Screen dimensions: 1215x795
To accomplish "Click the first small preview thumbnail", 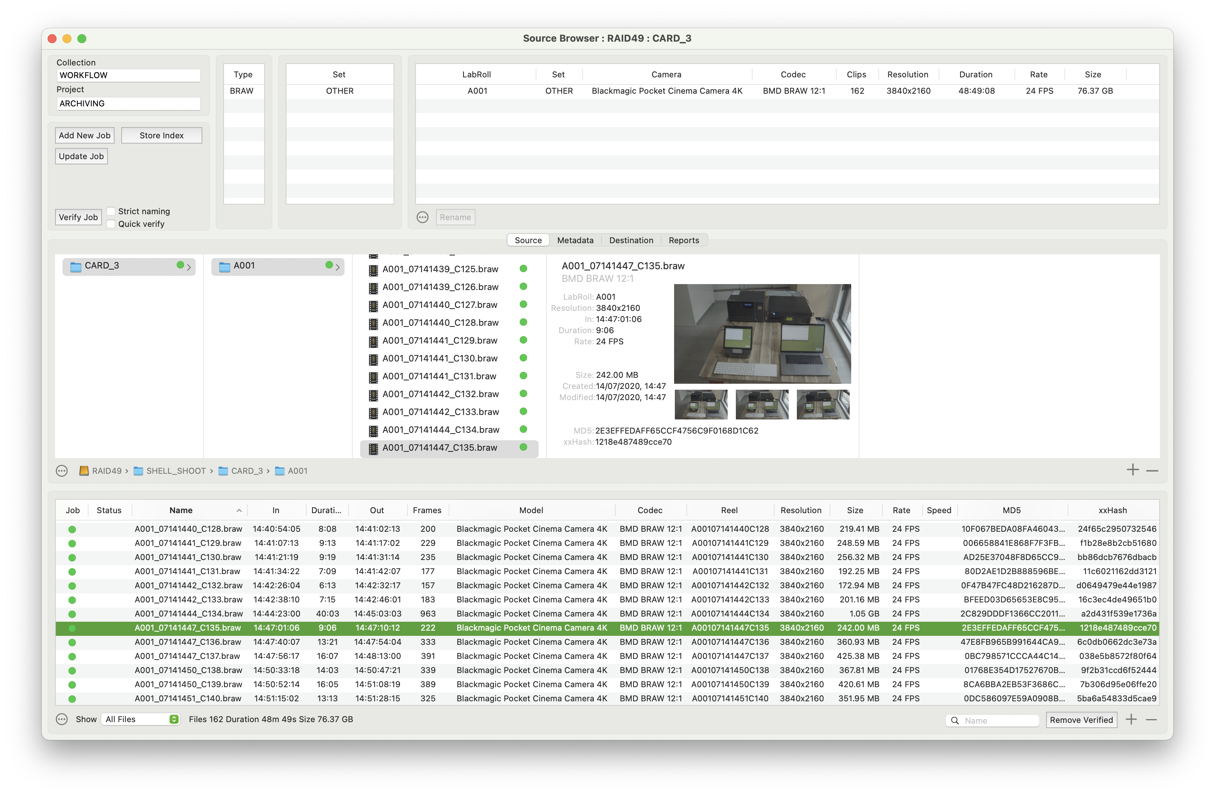I will point(701,405).
